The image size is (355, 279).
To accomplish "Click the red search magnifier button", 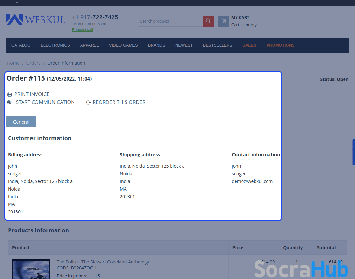I will [208, 21].
